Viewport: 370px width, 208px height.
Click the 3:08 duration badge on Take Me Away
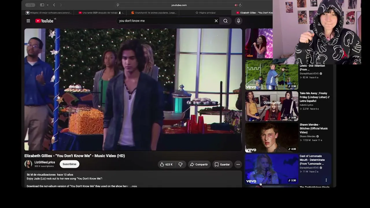[x=292, y=118]
